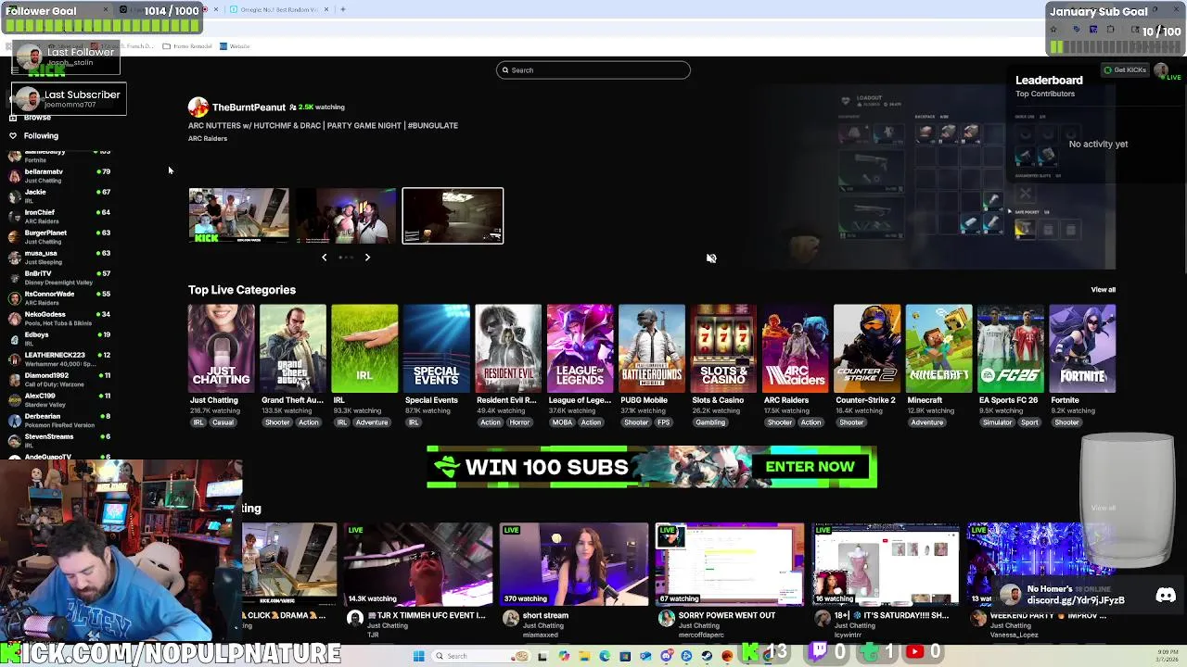Open Grand Theft Auto category card
Screen dimensions: 1187x667
(x=293, y=347)
